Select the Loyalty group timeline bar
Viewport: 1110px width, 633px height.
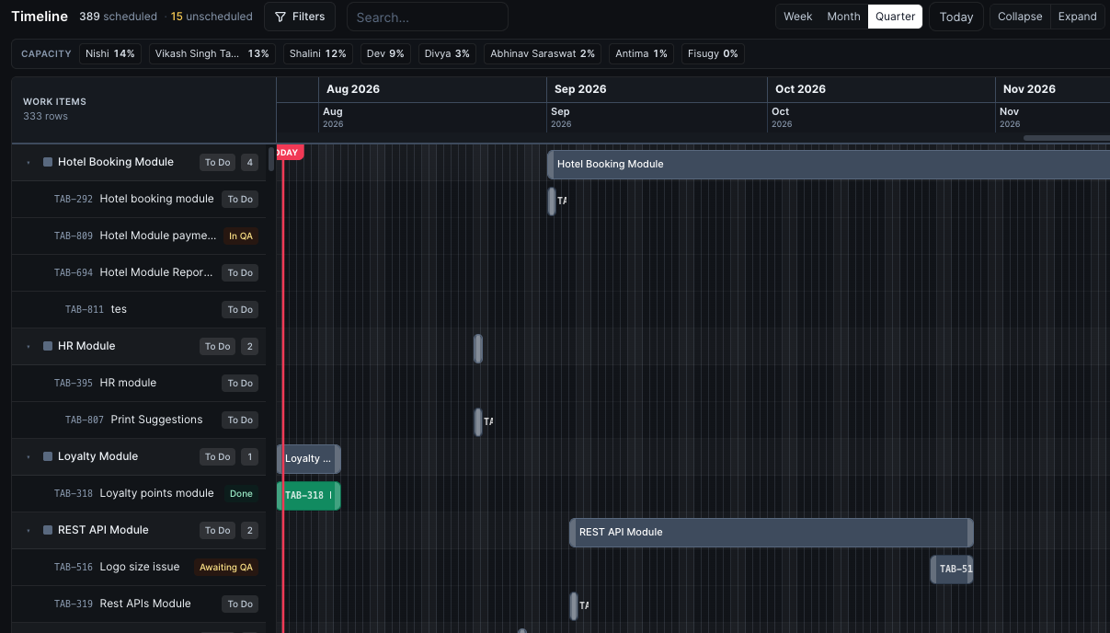pos(308,458)
